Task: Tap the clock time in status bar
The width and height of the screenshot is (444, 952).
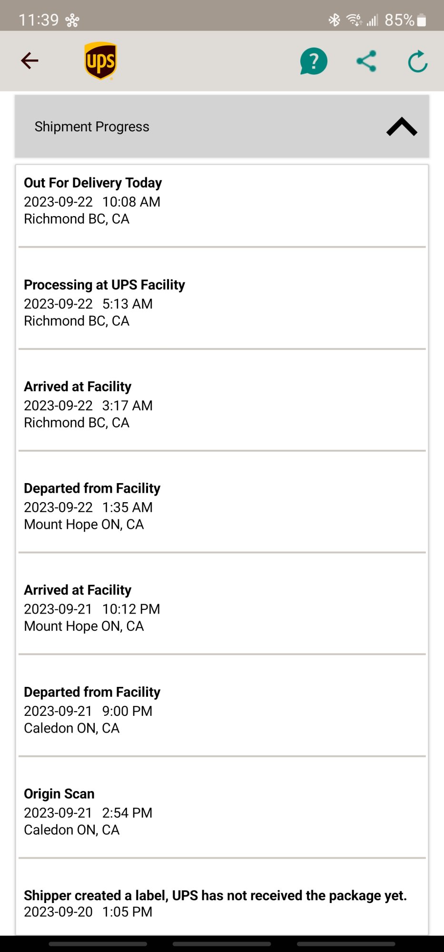Action: click(x=39, y=20)
